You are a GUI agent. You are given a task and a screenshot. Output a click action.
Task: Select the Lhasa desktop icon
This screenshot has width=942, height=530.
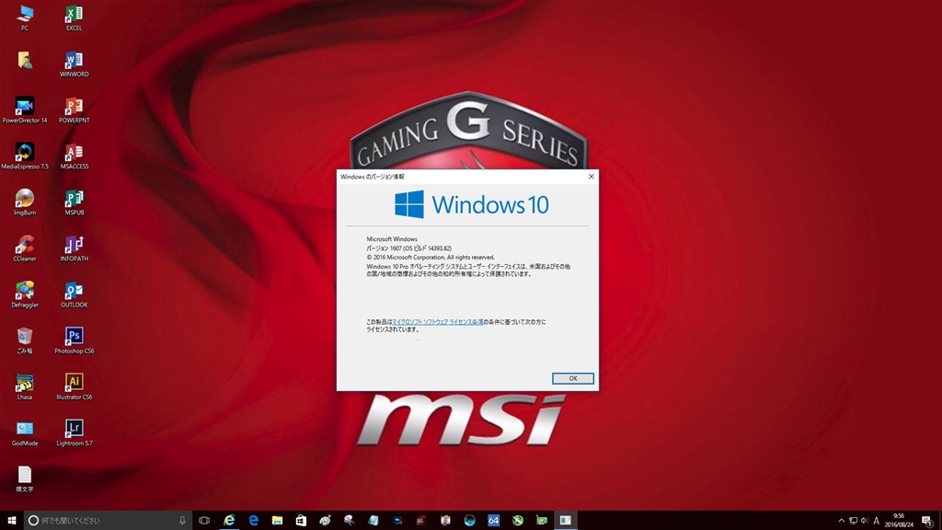(25, 387)
